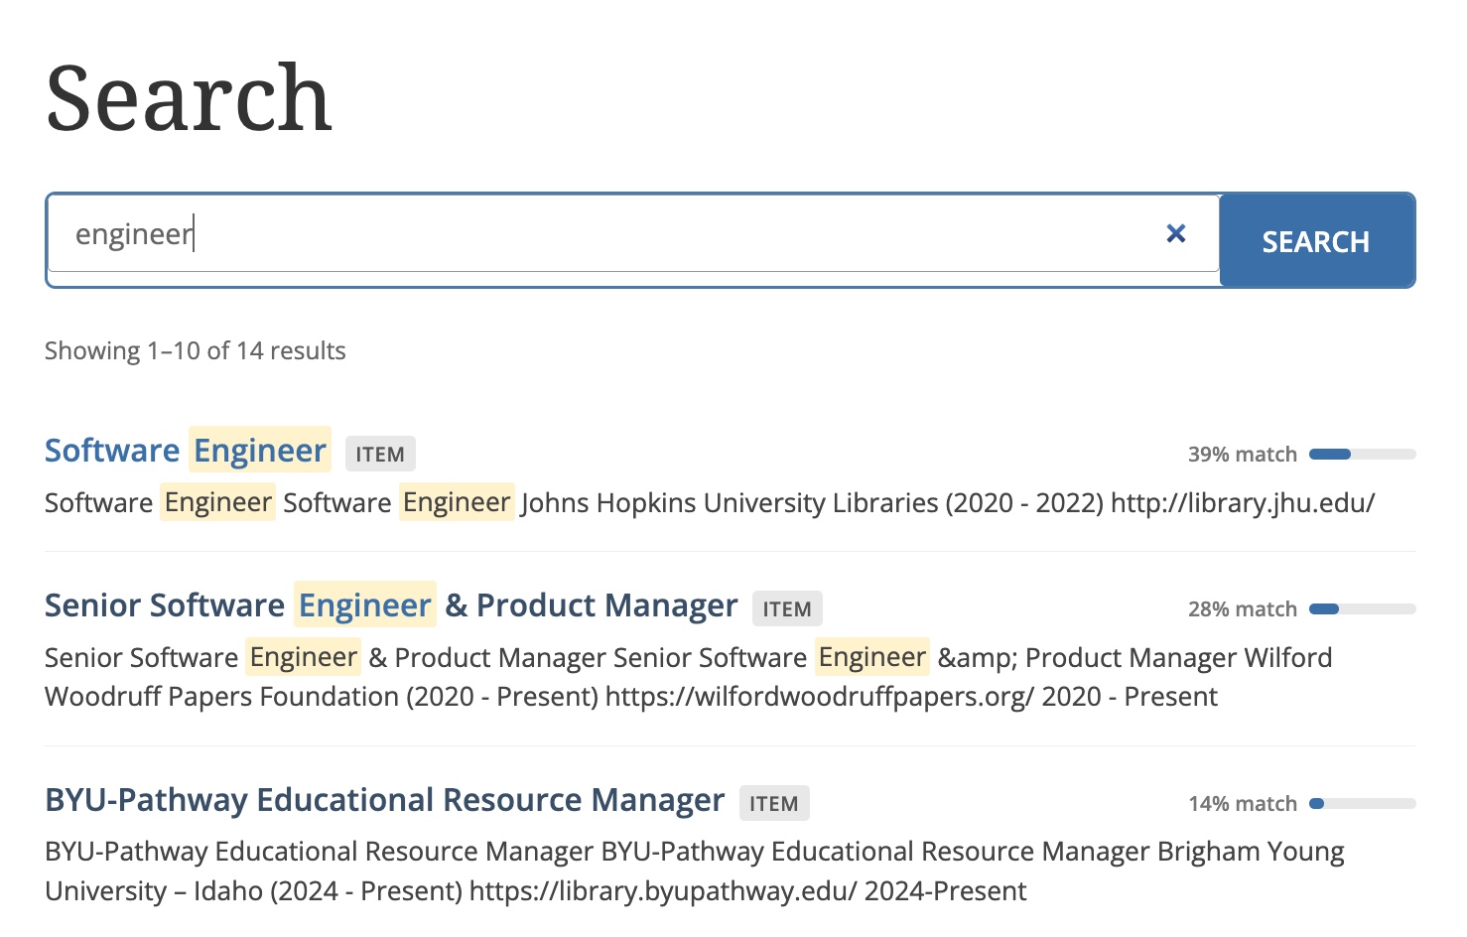This screenshot has height=937, width=1467.
Task: Select the ITEM badge next to BYU-Pathway title
Action: (x=774, y=804)
